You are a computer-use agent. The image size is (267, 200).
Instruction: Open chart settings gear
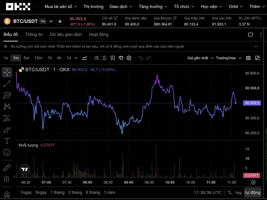point(129,58)
